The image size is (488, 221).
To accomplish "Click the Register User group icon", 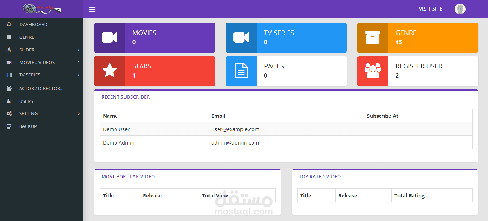I will pos(373,71).
